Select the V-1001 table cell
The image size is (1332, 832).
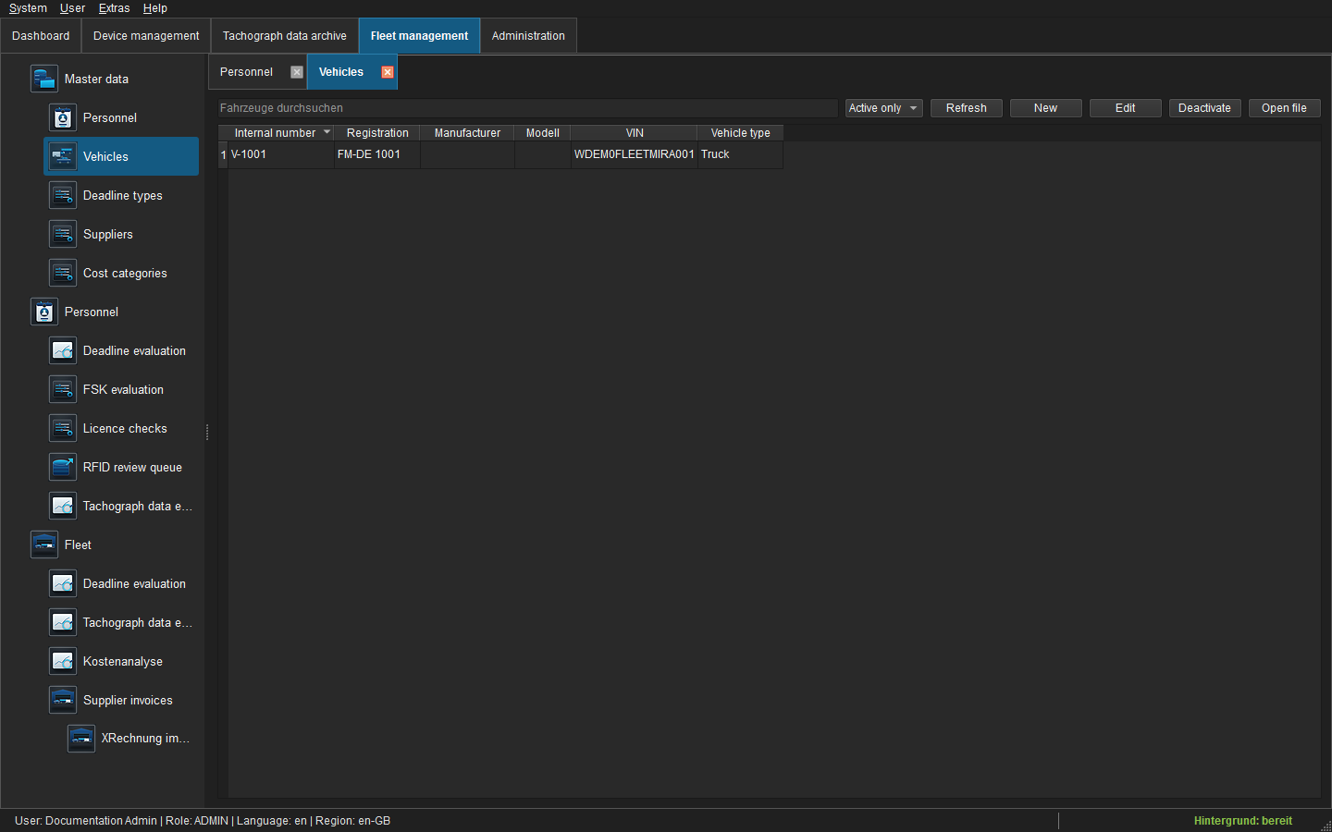coord(281,154)
